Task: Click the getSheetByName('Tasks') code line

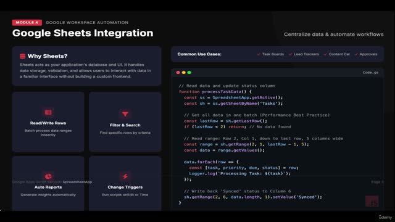Action: click(x=233, y=104)
